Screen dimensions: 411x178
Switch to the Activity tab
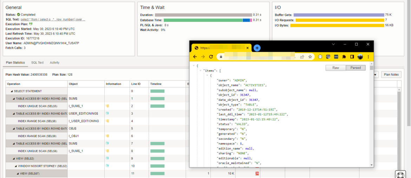point(54,63)
